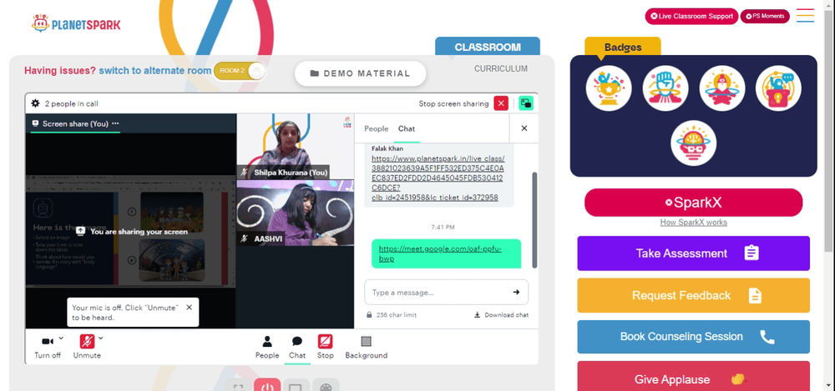Switch to the Chat tab in side panel

407,128
